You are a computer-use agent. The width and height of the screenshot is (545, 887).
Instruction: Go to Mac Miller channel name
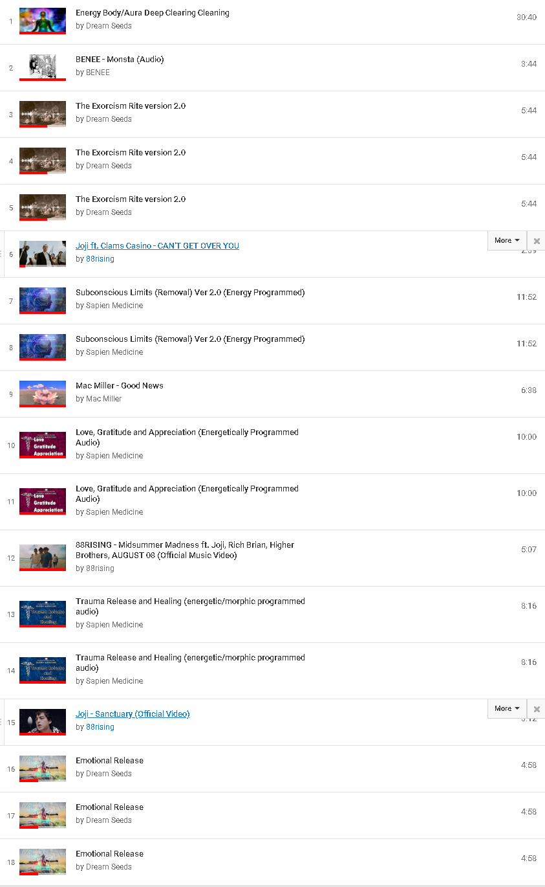103,399
